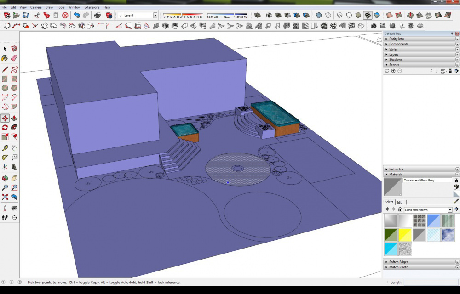Pick the cyan glass material swatch
This screenshot has width=460, height=294.
coord(391,249)
